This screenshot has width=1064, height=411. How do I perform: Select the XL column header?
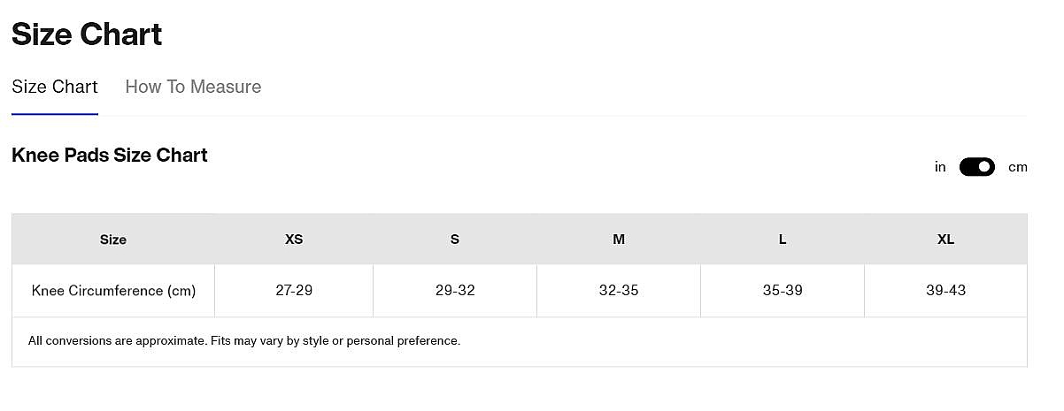tap(945, 240)
